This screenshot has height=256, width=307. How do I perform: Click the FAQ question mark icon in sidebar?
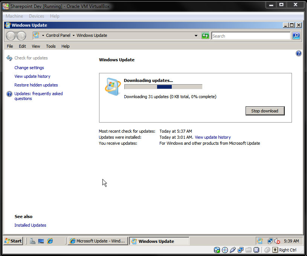tap(9, 94)
